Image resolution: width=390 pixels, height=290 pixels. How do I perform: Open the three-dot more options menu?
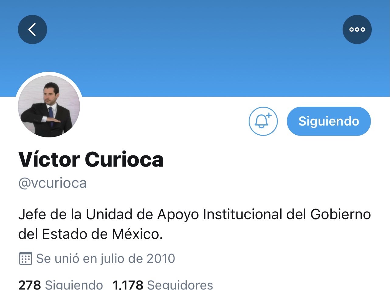357,29
